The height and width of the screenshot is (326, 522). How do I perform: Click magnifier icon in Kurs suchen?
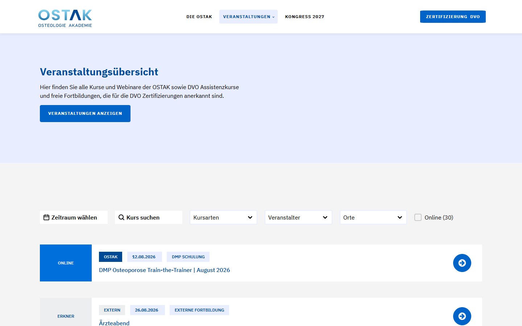pos(121,217)
